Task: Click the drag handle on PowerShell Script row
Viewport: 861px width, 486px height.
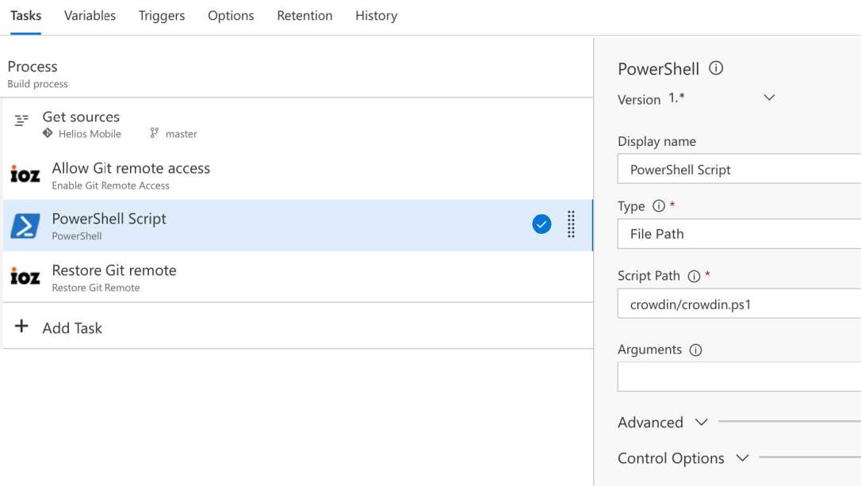Action: coord(571,224)
